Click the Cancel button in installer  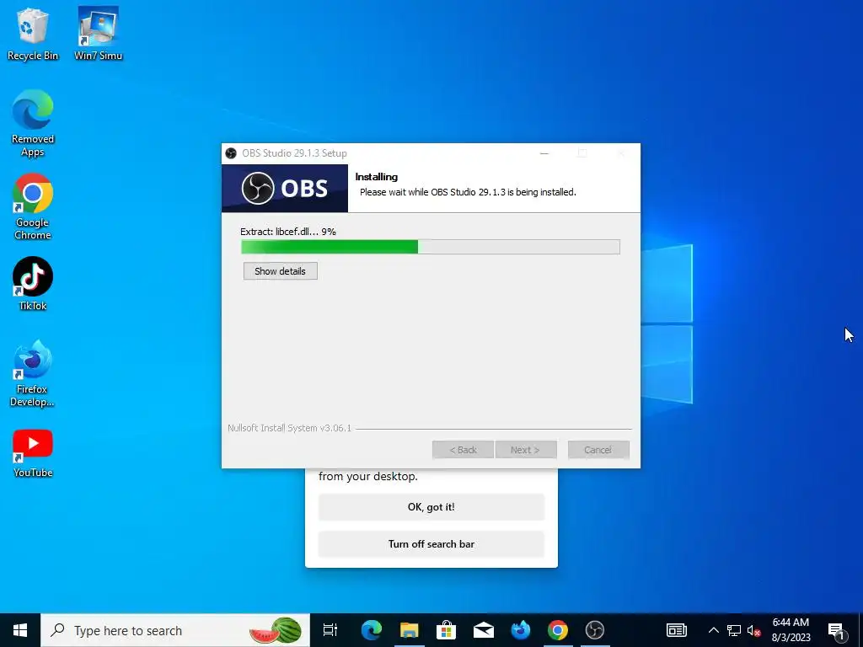tap(598, 450)
